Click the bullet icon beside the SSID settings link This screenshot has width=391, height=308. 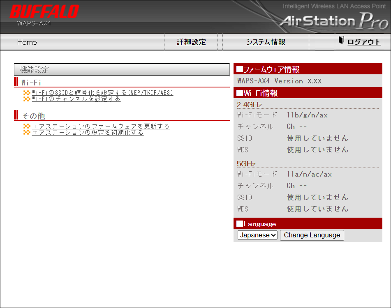pos(26,92)
